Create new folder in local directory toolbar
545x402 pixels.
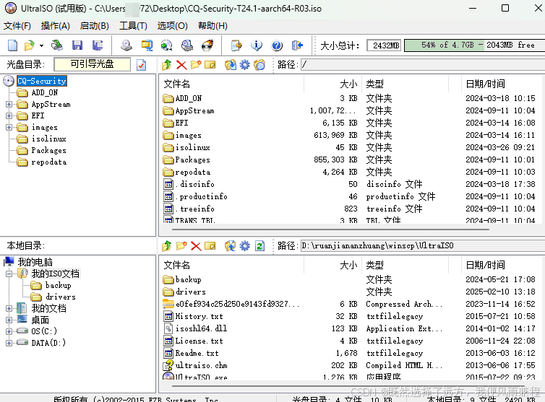[x=181, y=246]
